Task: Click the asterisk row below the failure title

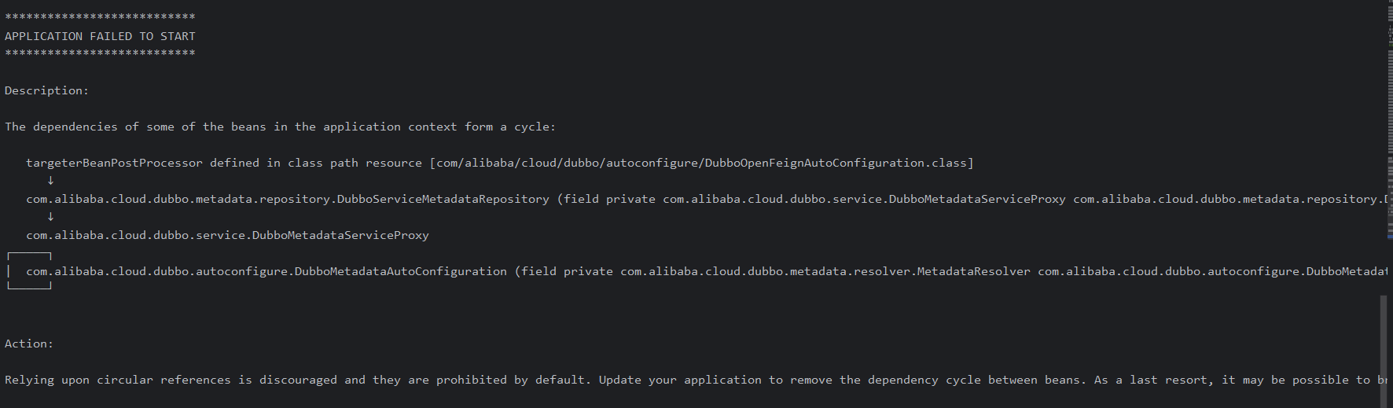Action: coord(100,53)
